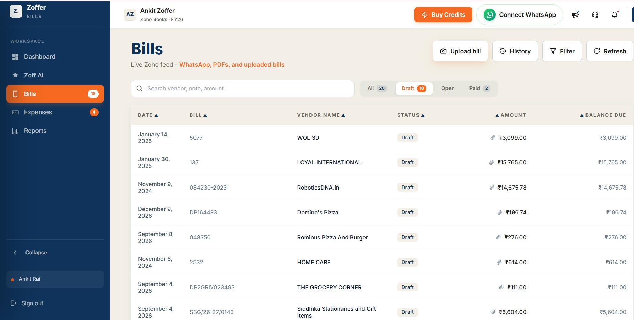Select bill number DP2GRIV023493
The height and width of the screenshot is (320, 634).
click(x=212, y=287)
